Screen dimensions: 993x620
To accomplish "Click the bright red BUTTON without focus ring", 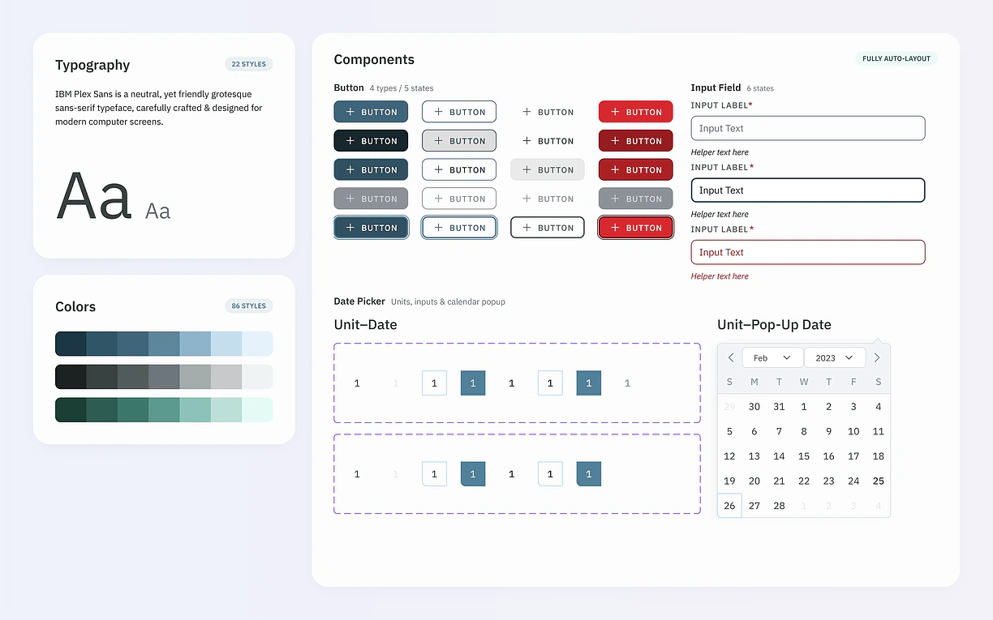I will pyautogui.click(x=635, y=112).
